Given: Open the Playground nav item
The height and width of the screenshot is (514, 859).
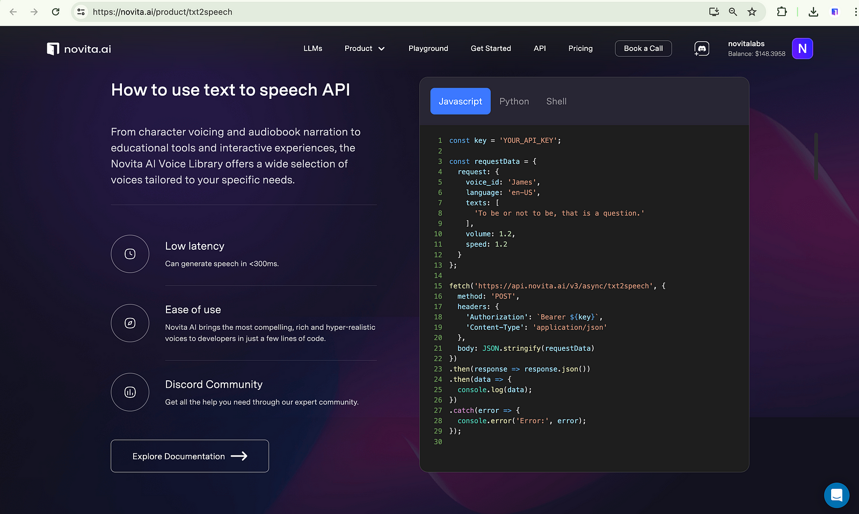Looking at the screenshot, I should coord(428,48).
